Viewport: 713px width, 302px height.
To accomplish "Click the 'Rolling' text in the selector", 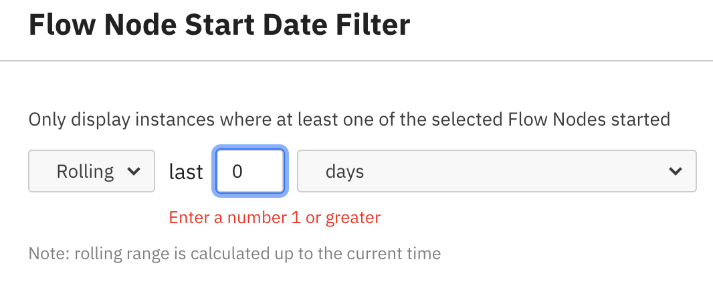I will click(x=85, y=172).
